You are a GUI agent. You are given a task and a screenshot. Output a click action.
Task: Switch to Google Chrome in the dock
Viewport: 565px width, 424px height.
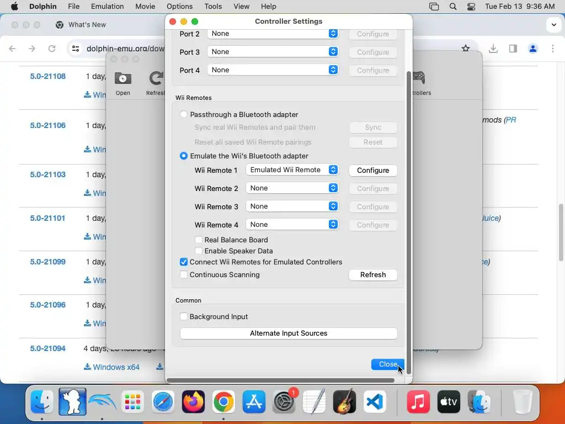(x=223, y=402)
